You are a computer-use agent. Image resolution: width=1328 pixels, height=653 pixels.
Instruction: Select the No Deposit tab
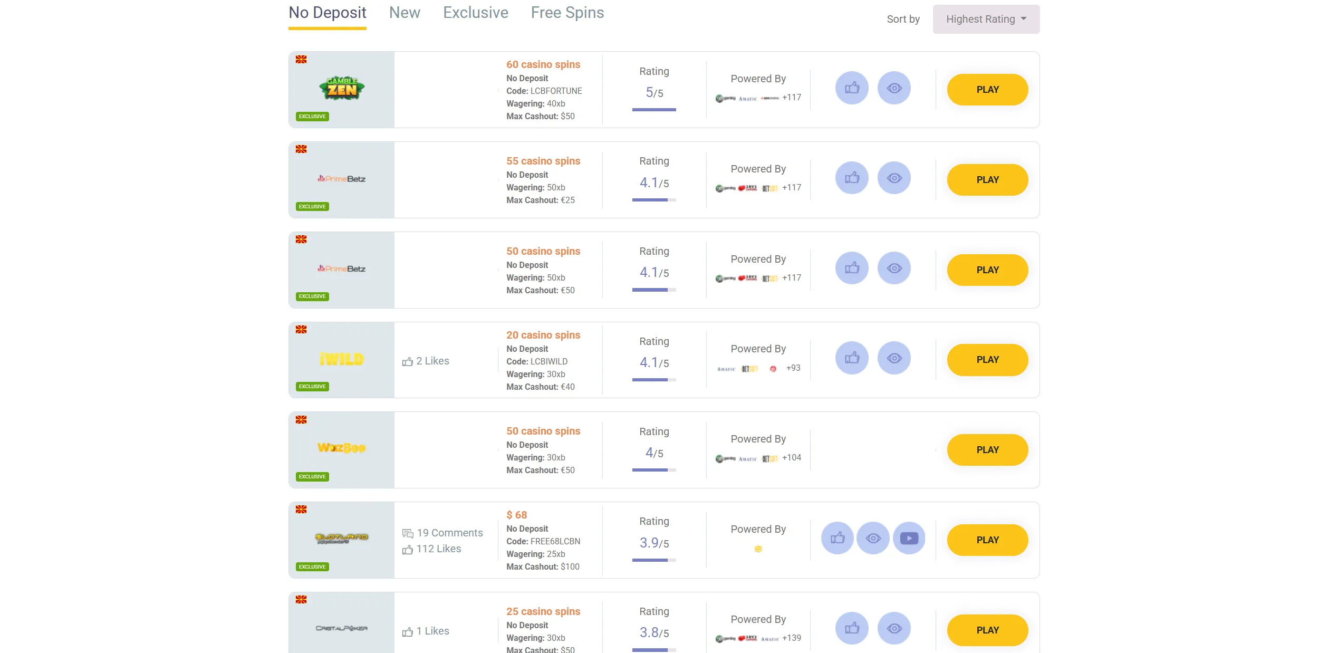(328, 13)
